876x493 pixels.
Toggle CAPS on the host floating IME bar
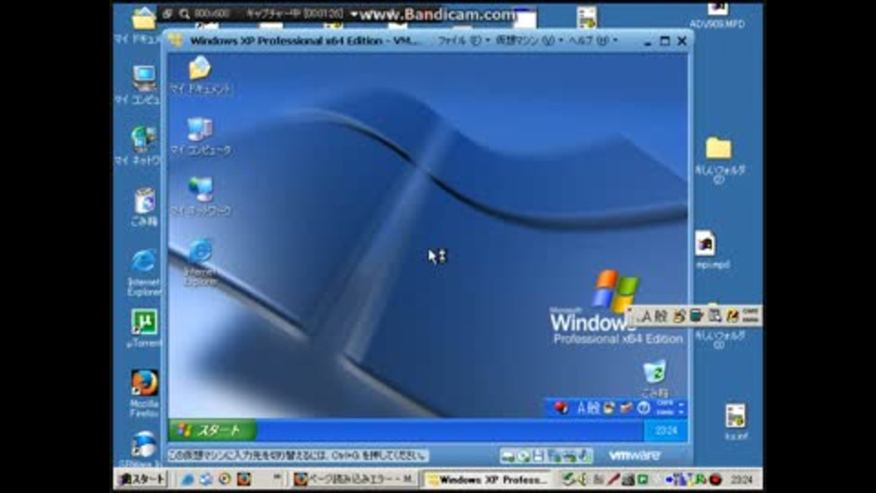coord(751,312)
